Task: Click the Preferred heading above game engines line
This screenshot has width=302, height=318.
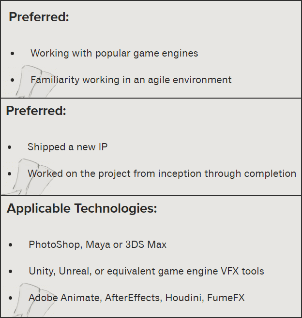Action: (x=39, y=17)
